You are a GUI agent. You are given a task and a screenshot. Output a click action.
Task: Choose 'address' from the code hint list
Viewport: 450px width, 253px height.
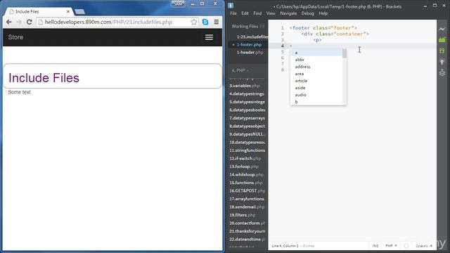pos(316,67)
